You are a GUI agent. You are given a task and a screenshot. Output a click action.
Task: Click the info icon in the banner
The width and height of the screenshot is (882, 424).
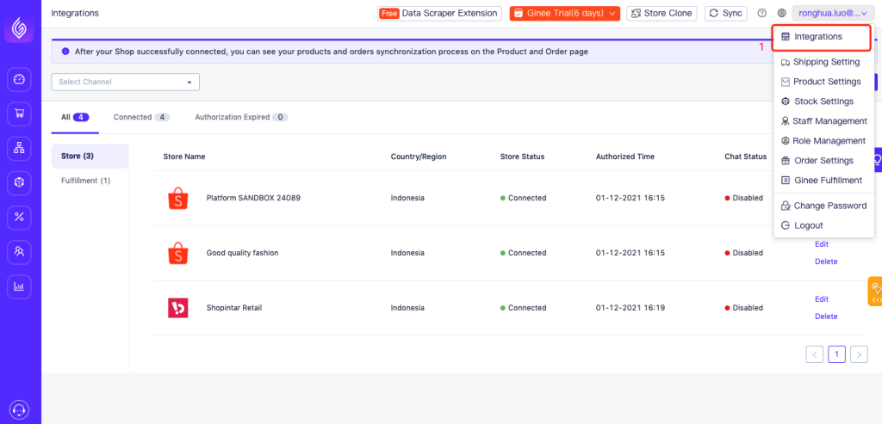(x=65, y=51)
